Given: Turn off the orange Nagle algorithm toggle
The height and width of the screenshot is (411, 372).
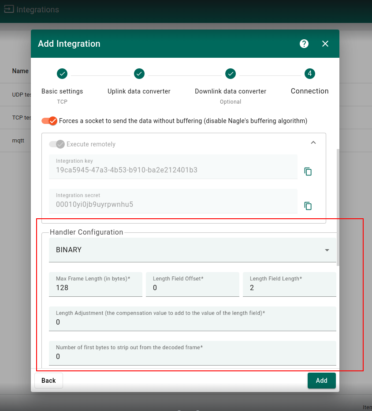Looking at the screenshot, I should click(49, 120).
